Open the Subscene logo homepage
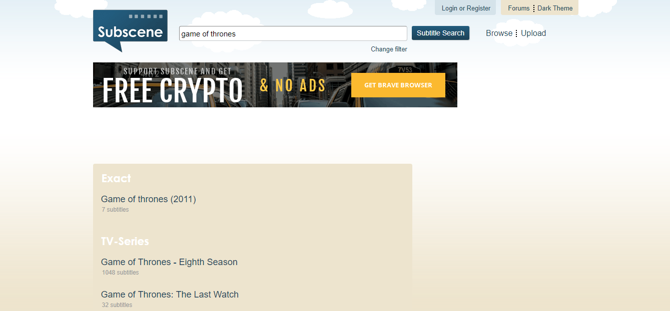 pos(130,31)
